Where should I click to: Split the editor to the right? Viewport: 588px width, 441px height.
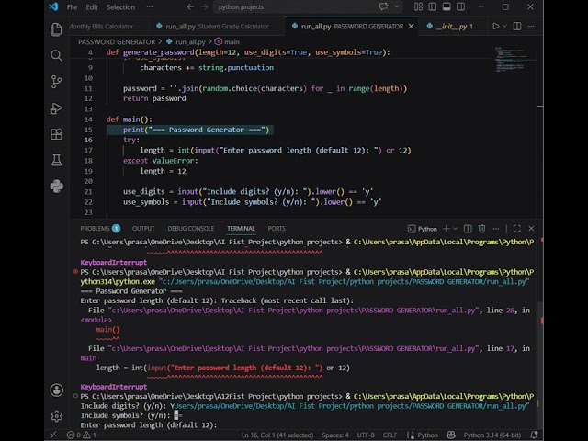pyautogui.click(x=517, y=27)
